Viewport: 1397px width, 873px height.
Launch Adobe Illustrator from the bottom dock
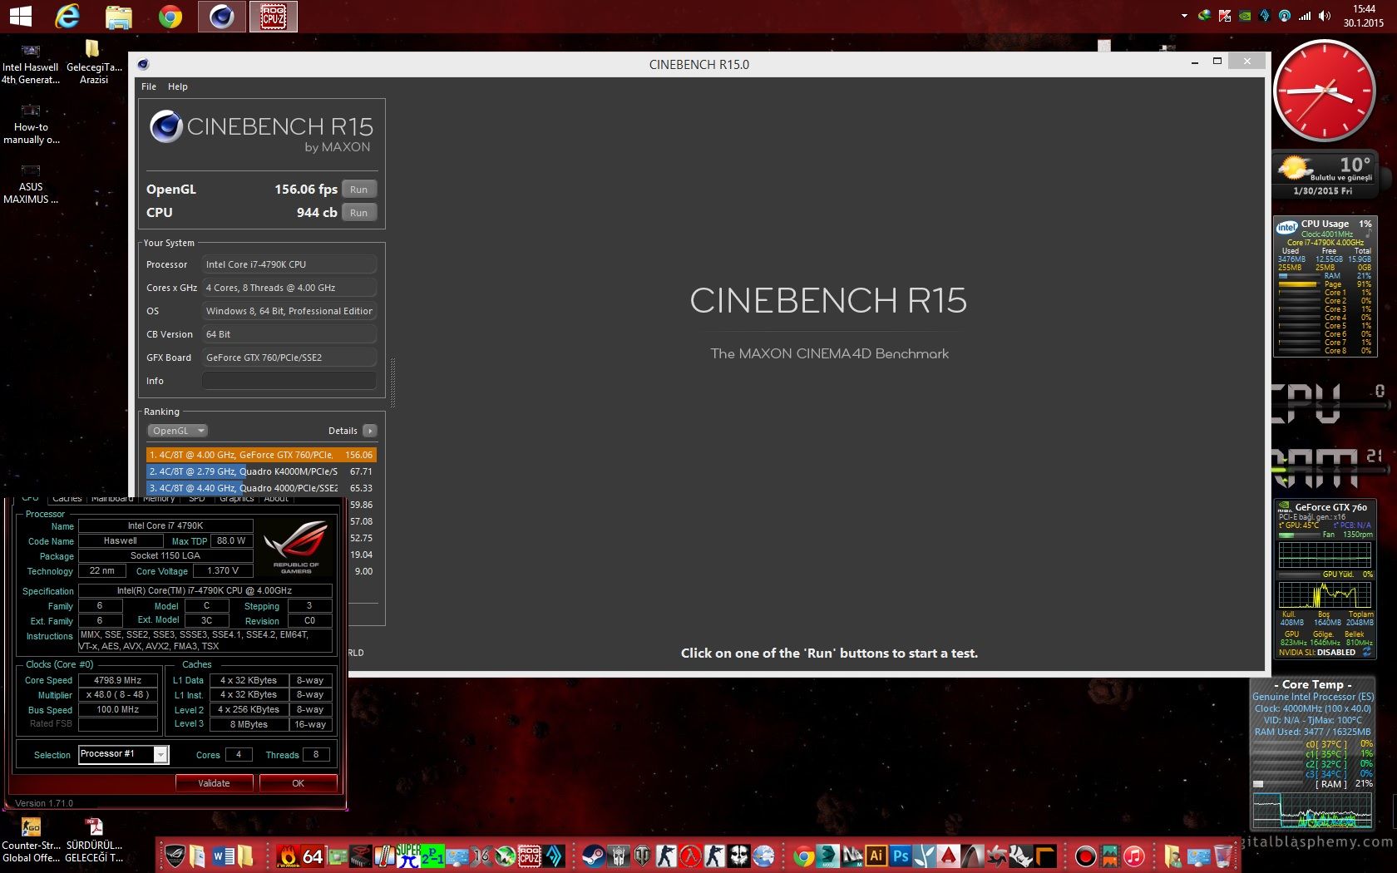876,856
